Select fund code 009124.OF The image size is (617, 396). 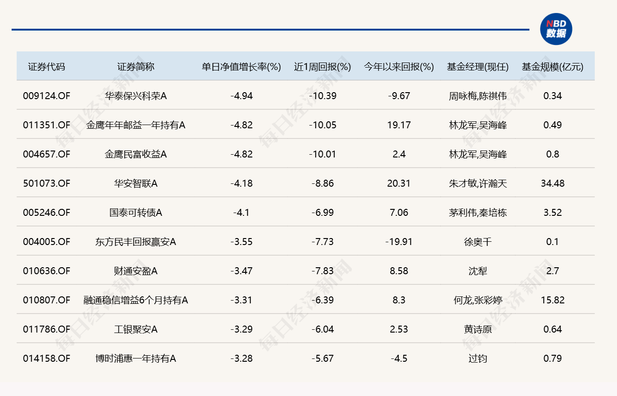(46, 96)
